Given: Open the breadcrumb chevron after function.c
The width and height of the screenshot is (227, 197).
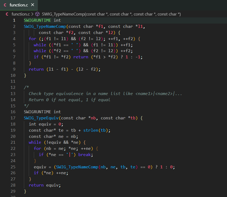Looking at the screenshot, I should tap(32, 14).
